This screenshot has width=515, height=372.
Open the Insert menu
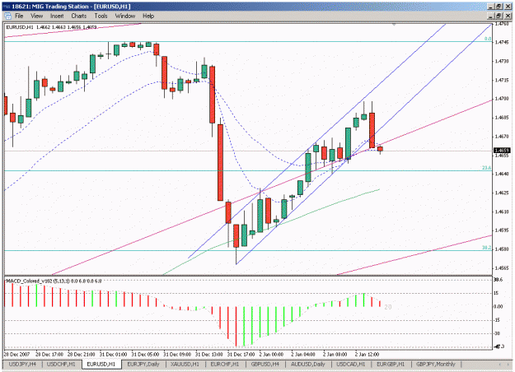point(57,16)
